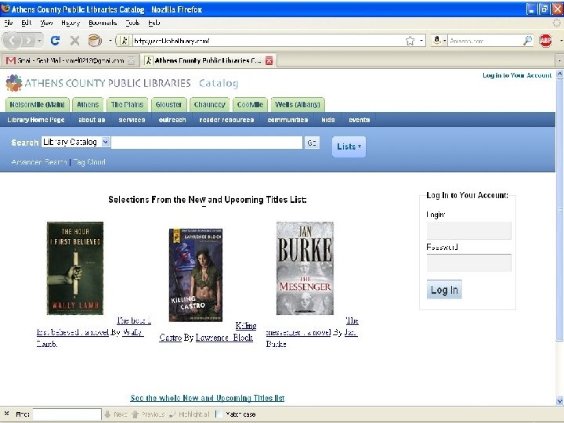
Task: Open the reader resources nav item
Action: click(x=226, y=120)
